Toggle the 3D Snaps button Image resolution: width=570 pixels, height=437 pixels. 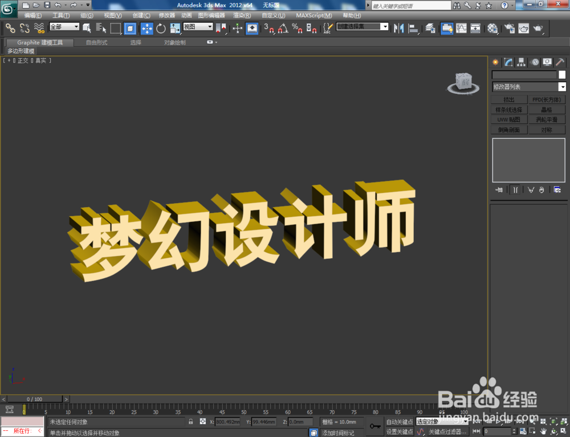click(x=269, y=28)
